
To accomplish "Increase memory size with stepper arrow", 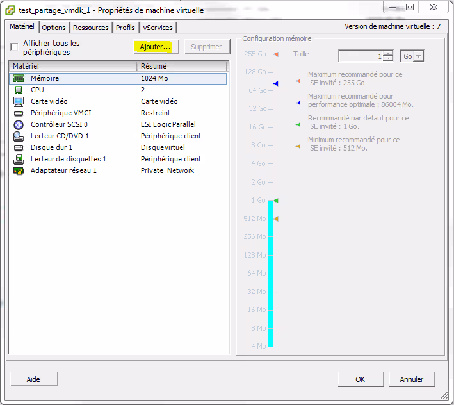I will coord(388,54).
